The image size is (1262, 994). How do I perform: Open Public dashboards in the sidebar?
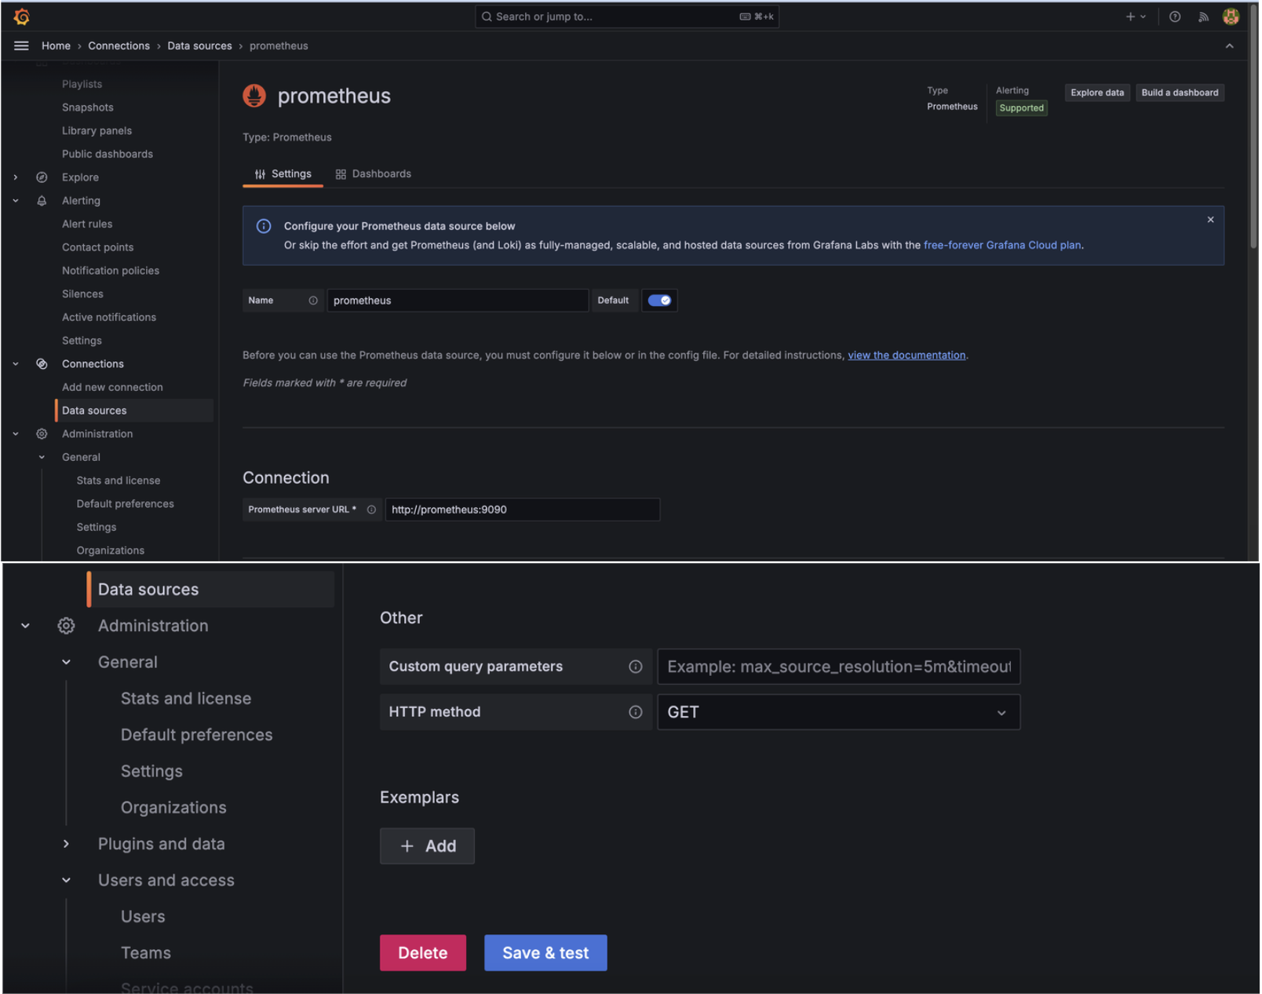coord(108,155)
